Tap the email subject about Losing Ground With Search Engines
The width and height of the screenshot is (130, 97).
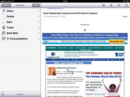[70, 13]
